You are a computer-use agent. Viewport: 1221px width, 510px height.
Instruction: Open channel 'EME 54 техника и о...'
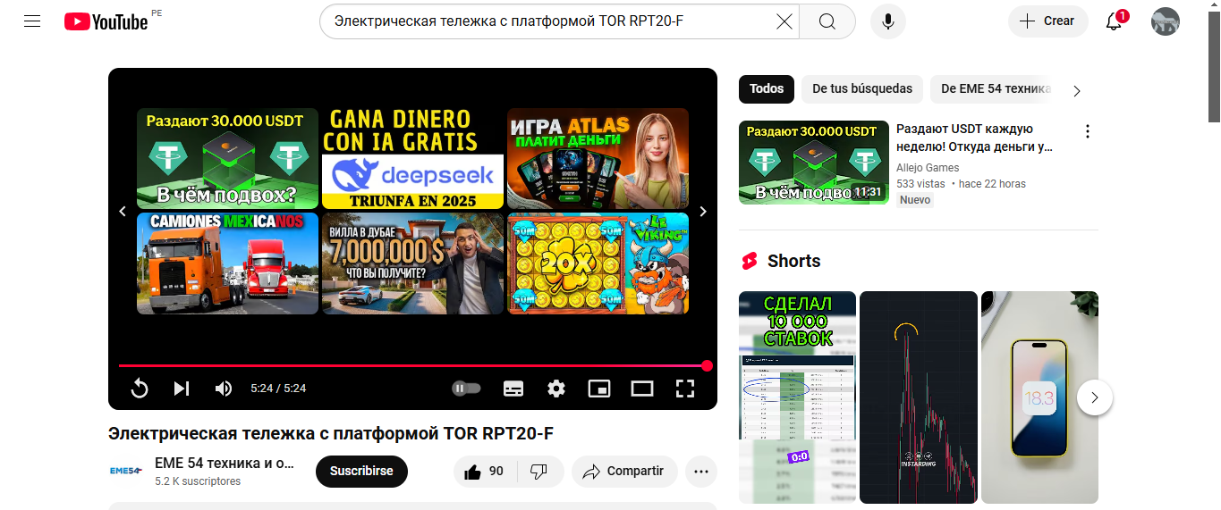coord(225,464)
